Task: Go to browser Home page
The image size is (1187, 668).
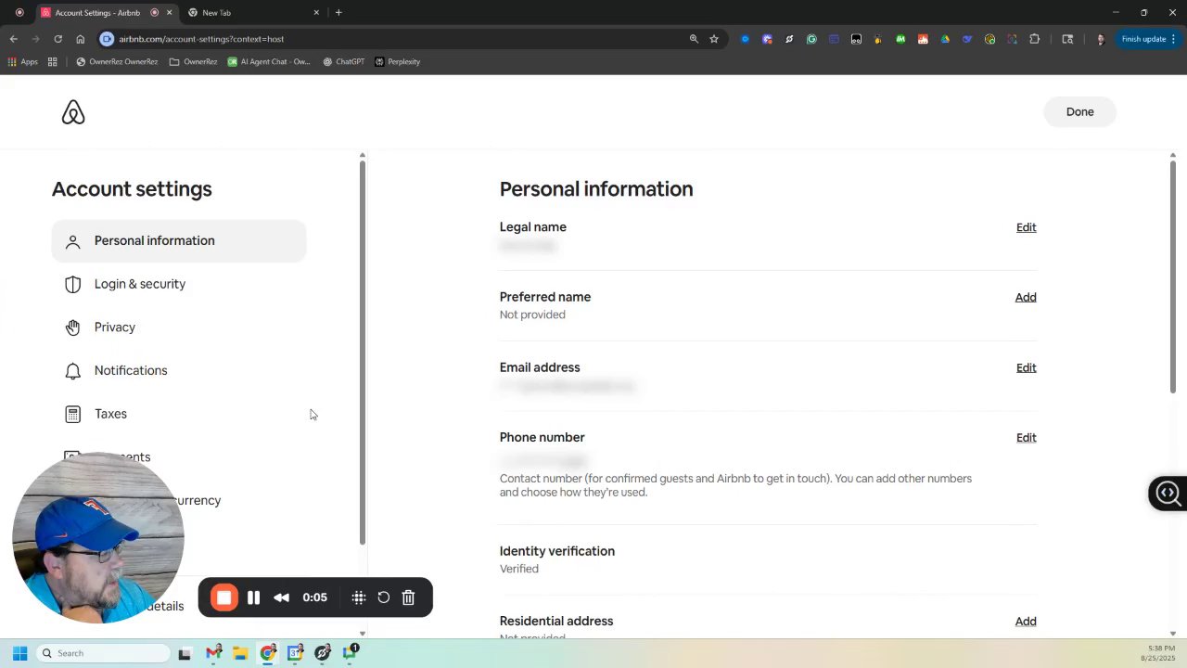Action: point(81,39)
